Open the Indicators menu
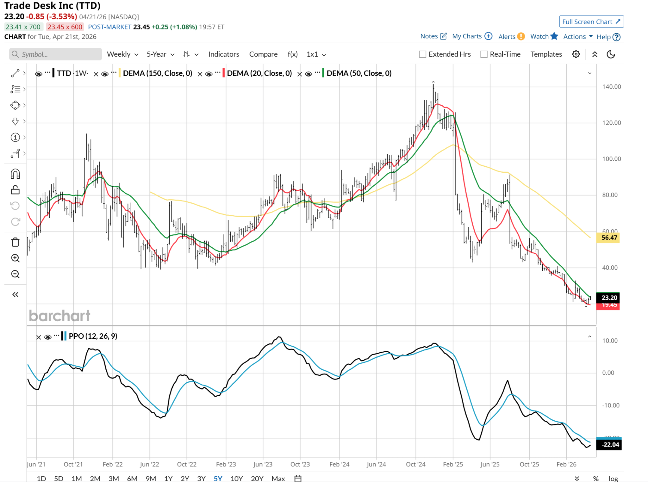This screenshot has width=648, height=482. pyautogui.click(x=223, y=54)
